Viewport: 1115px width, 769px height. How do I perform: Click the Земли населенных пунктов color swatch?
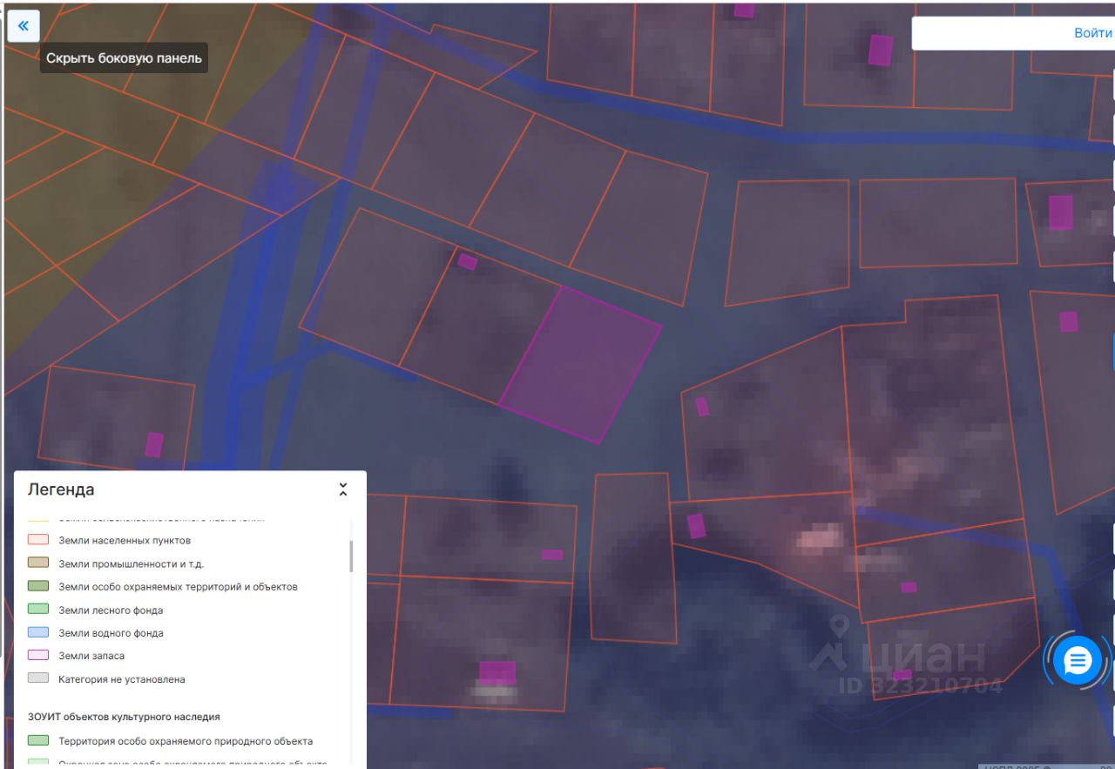pyautogui.click(x=38, y=540)
